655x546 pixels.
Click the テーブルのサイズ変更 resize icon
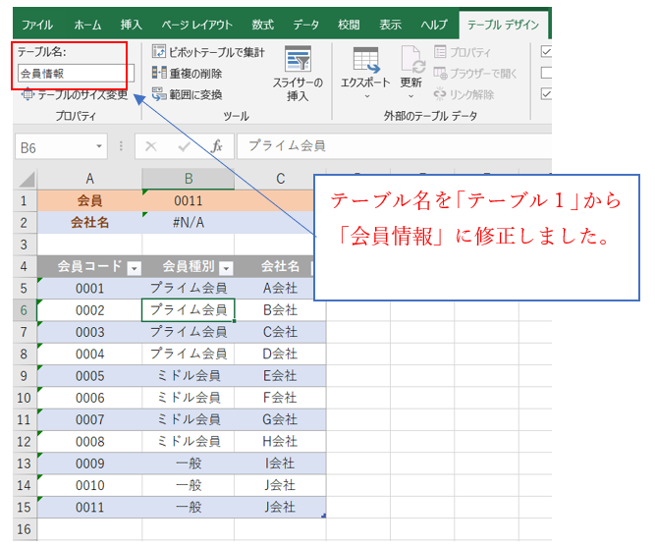pyautogui.click(x=27, y=94)
